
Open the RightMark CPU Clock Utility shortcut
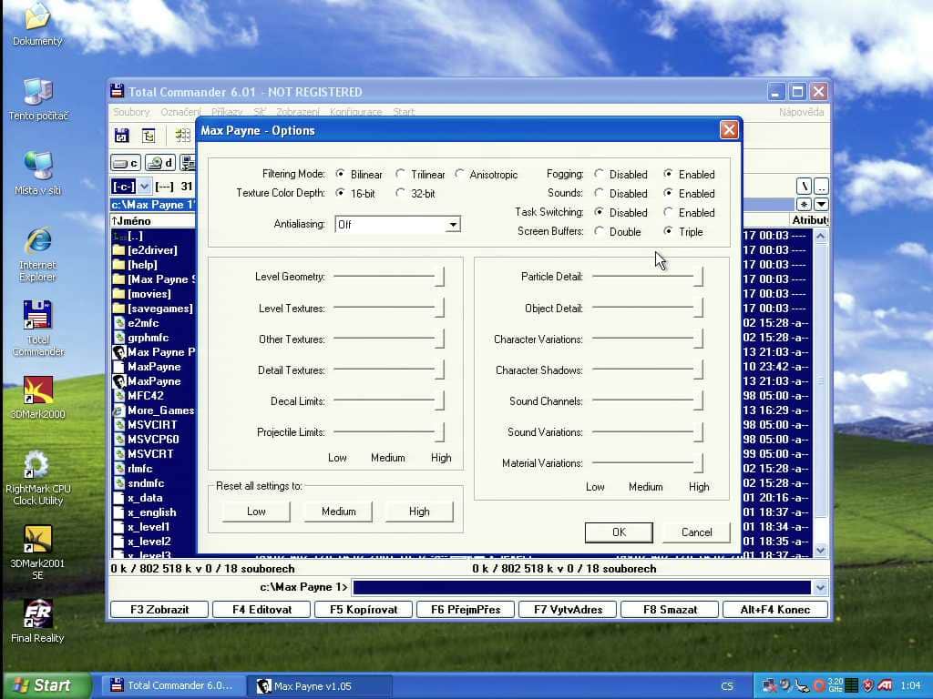[37, 478]
